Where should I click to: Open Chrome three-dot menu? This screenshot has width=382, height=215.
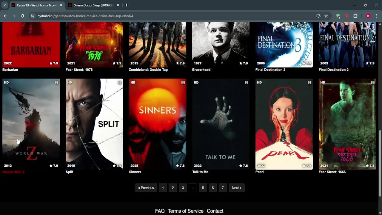point(377,16)
